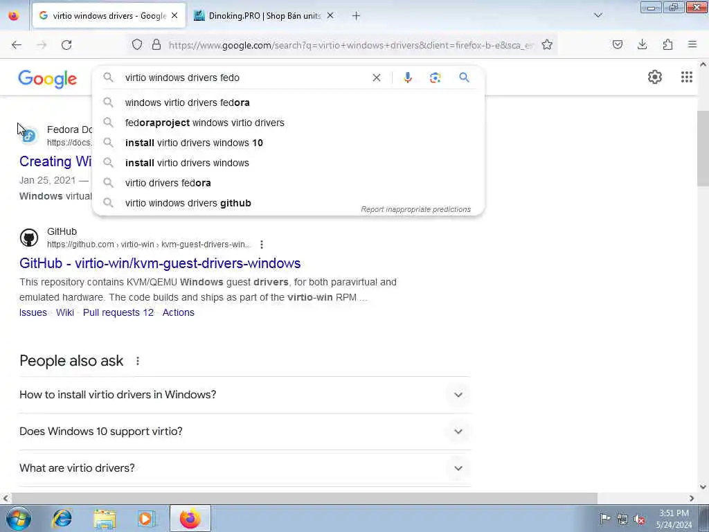Expand 'How to install virtio drivers in Windows?'
This screenshot has height=532, width=709.
[x=244, y=395]
